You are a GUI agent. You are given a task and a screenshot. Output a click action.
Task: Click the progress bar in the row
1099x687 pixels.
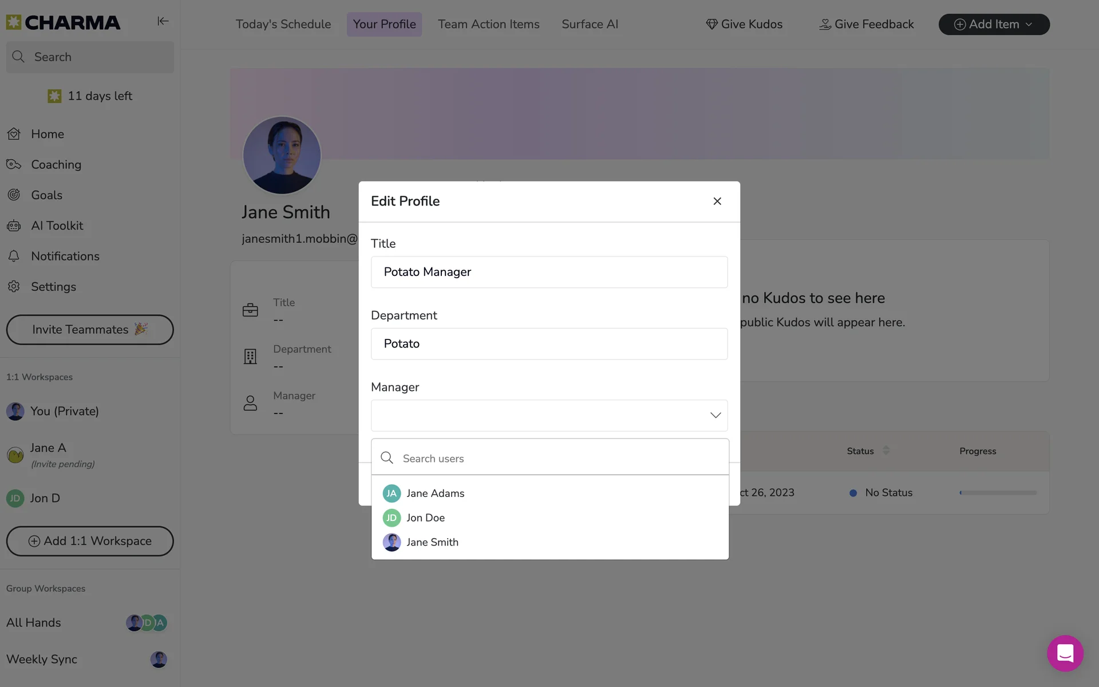[x=998, y=492]
